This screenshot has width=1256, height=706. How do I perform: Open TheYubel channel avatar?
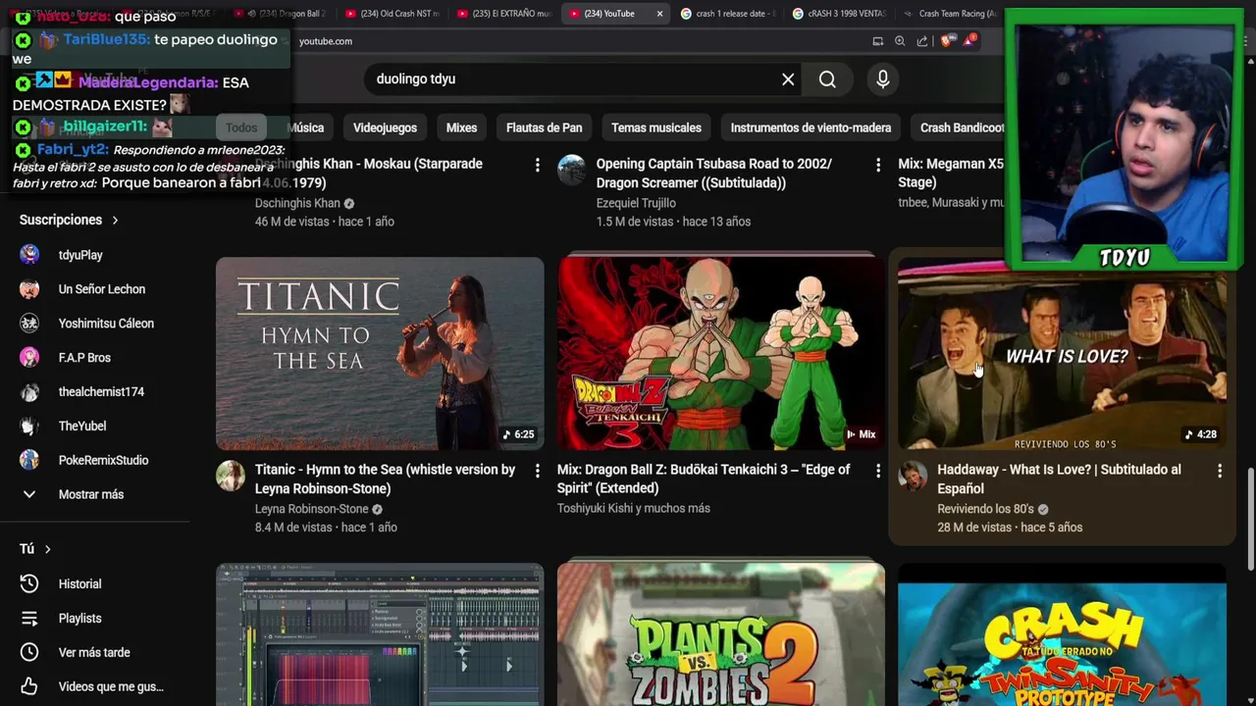pyautogui.click(x=29, y=426)
